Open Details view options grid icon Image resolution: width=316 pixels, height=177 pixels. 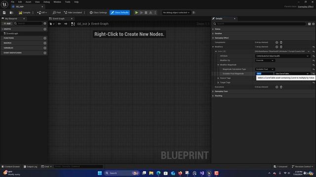tap(310, 24)
